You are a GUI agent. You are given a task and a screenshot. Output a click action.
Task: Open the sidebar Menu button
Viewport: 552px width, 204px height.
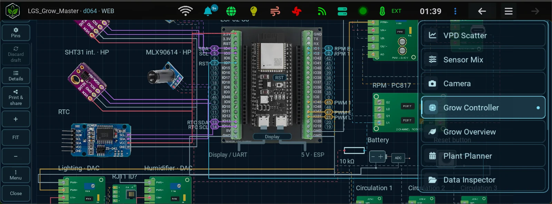16,175
